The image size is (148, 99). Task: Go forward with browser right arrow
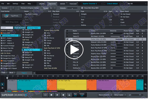[16, 8]
